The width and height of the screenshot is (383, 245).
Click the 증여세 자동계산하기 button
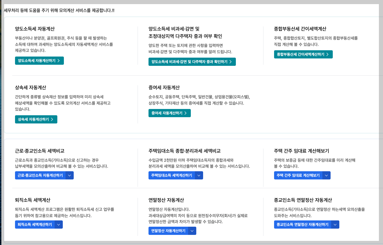click(x=170, y=113)
